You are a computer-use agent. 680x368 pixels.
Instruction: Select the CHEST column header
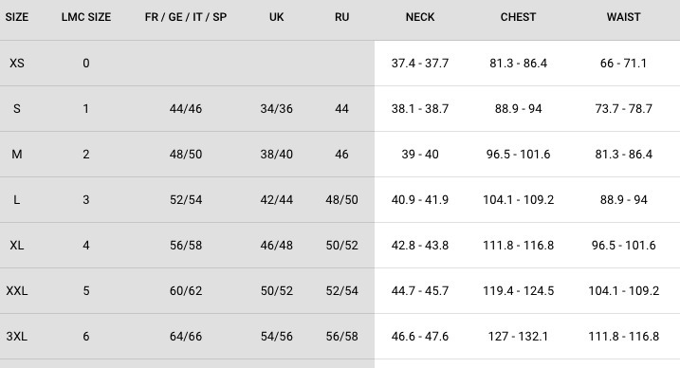coord(518,17)
